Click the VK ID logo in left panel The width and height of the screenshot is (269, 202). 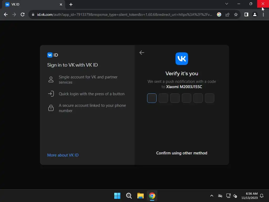[x=53, y=55]
